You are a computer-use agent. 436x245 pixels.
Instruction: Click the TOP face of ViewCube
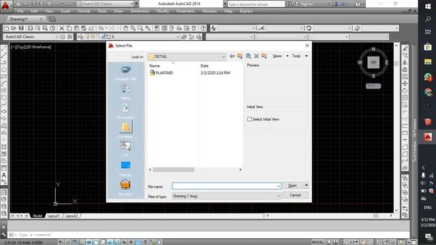373,63
